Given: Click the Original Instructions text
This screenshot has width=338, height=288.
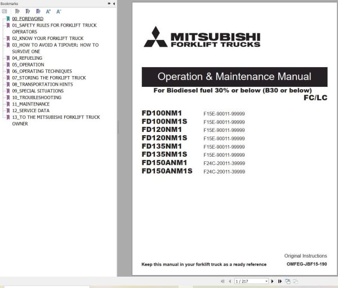Looking at the screenshot, I should [x=305, y=256].
